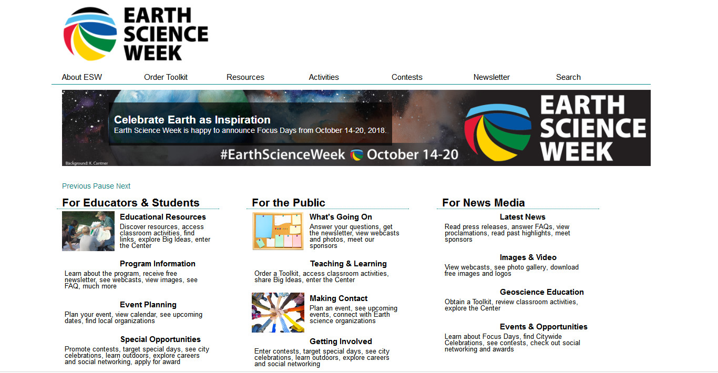Click the 'Learn about Focus Days' description text

click(512, 343)
